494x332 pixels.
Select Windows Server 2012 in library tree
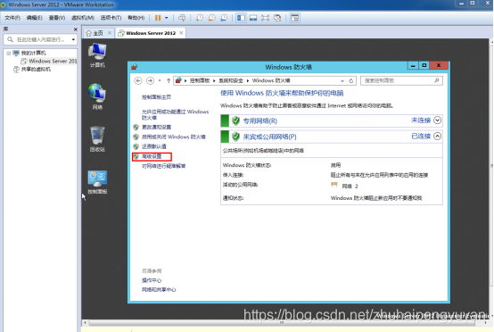click(x=49, y=62)
